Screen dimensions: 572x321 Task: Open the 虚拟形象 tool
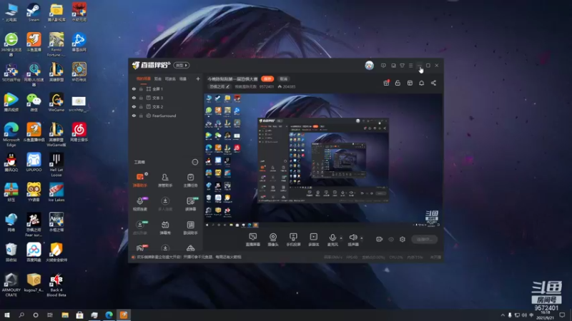[x=140, y=228]
